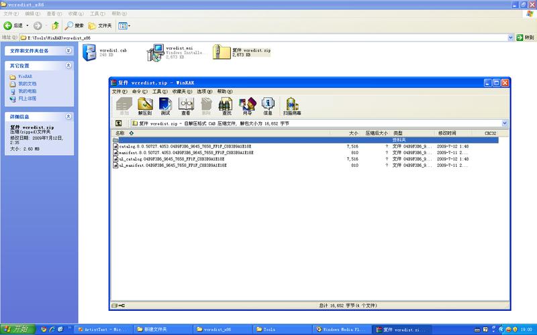Expand the Explorer address bar dropdown
This screenshot has width=537, height=335.
pyautogui.click(x=510, y=38)
